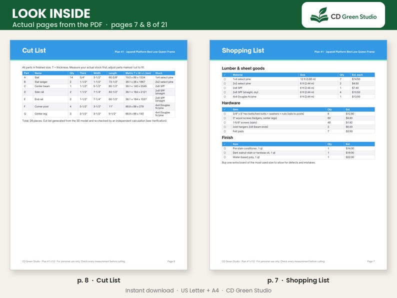Click the 'p. 7 · Shopping List' caption
The image size is (397, 298).
pyautogui.click(x=298, y=280)
